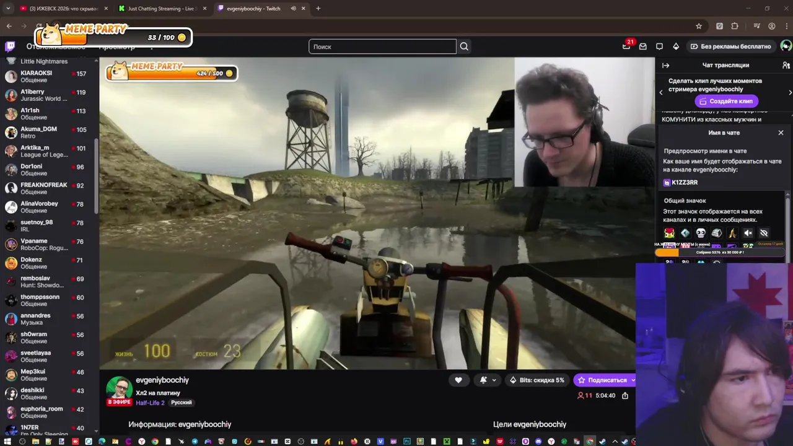Open the Half-Life 2 category link
This screenshot has height=446, width=793.
click(x=150, y=403)
